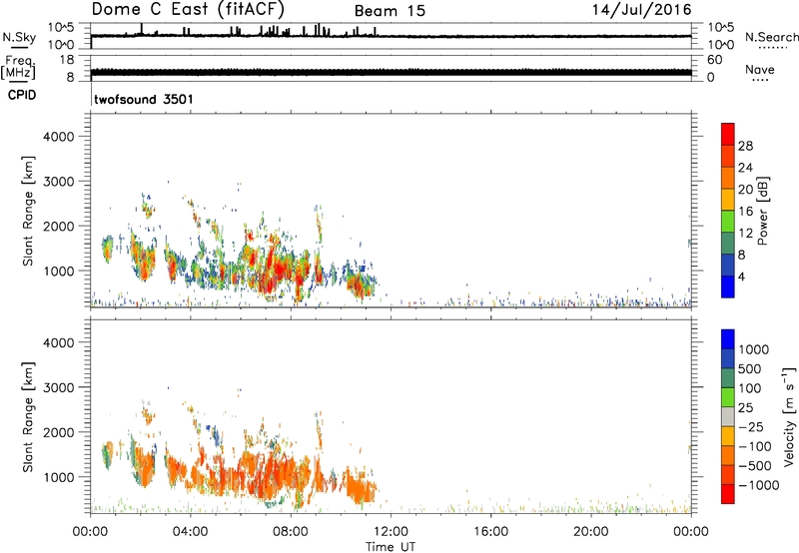Viewport: 799px width, 553px height.
Task: Click the '20:00' time tick label
Action: click(x=590, y=532)
